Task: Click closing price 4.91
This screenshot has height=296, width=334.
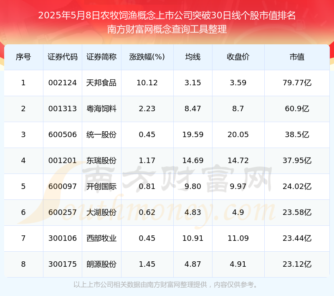Action: tap(238, 264)
